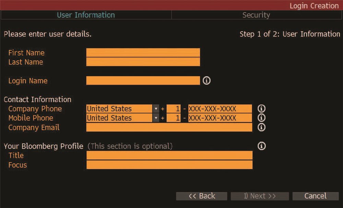343x208 pixels.
Task: Click the info icon next to Login Name
Action: tap(206, 80)
